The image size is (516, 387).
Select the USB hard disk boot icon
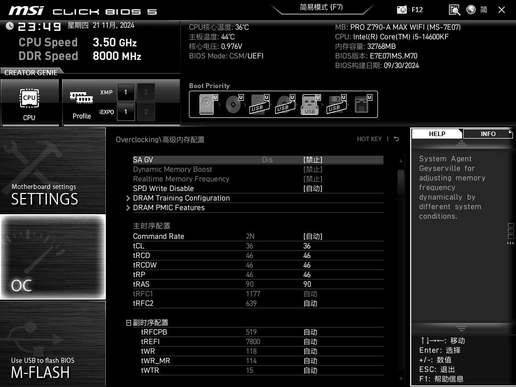point(260,104)
